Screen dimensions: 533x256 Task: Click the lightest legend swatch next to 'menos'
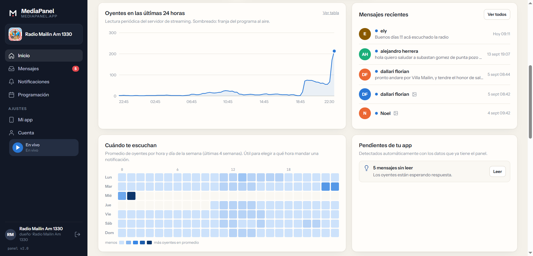[122, 242]
